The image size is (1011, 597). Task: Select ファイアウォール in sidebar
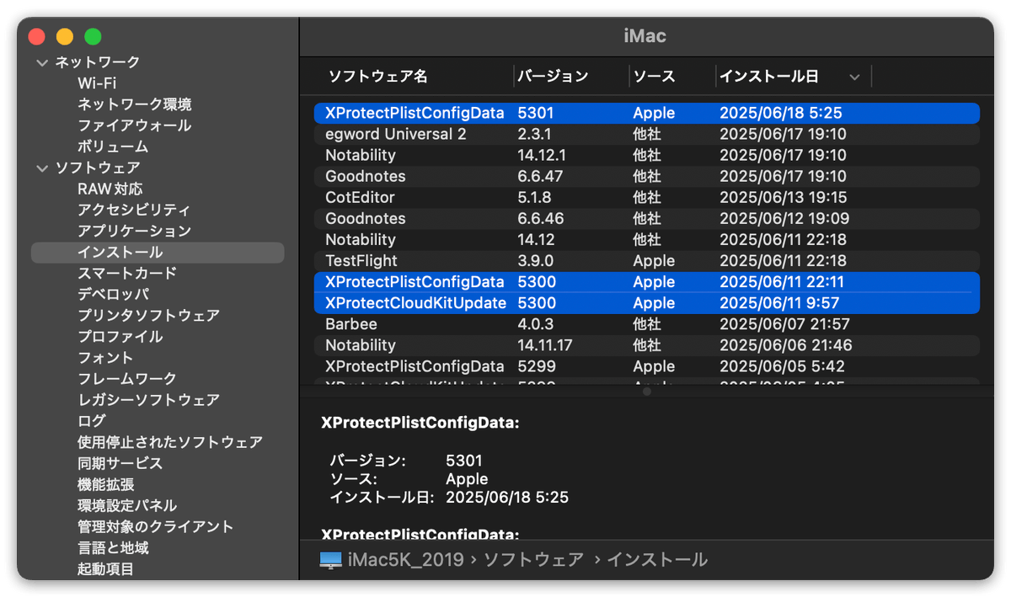[x=135, y=125]
